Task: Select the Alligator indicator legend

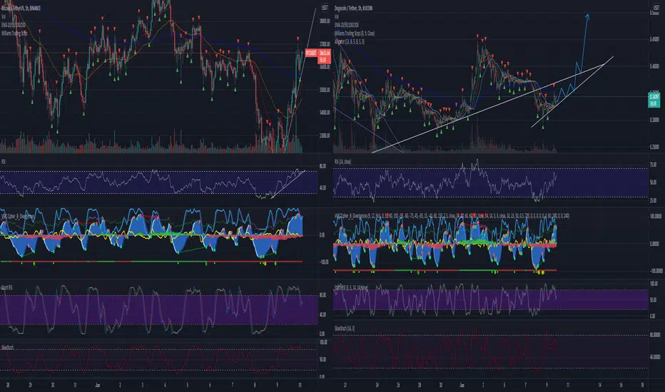Action: click(350, 41)
